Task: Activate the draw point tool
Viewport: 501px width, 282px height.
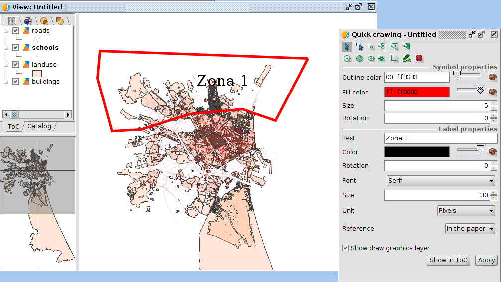Action: click(371, 47)
